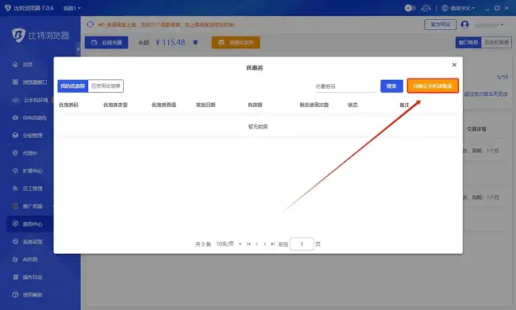Go to previous page in pagination

(x=256, y=244)
